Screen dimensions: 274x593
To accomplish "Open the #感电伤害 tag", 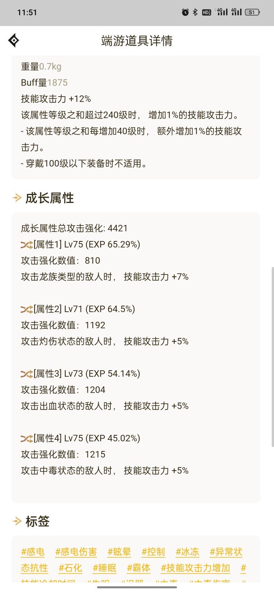I will tap(76, 552).
